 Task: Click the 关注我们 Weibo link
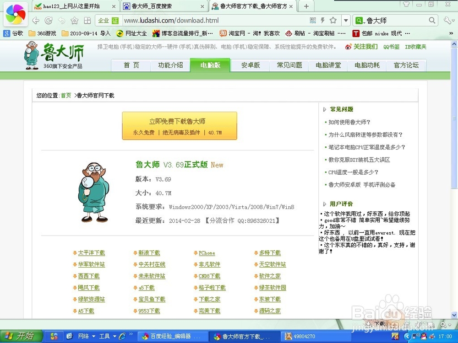361,47
